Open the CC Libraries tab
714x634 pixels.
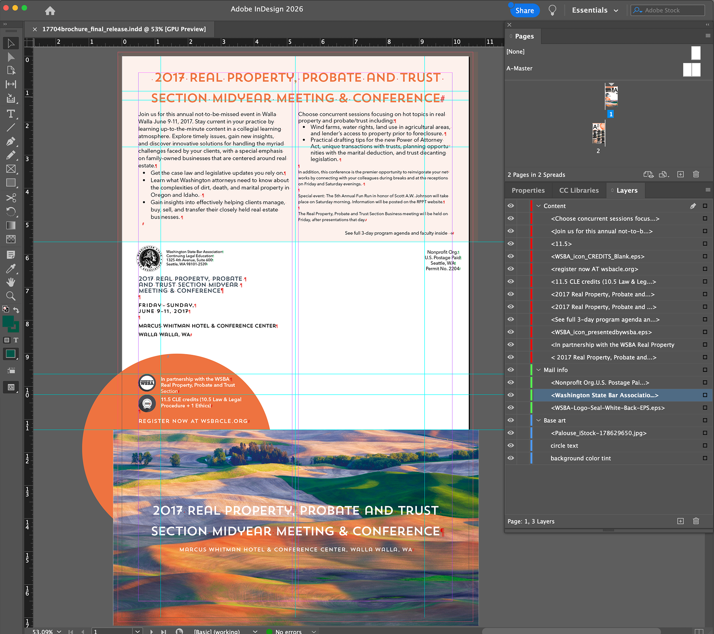coord(579,190)
